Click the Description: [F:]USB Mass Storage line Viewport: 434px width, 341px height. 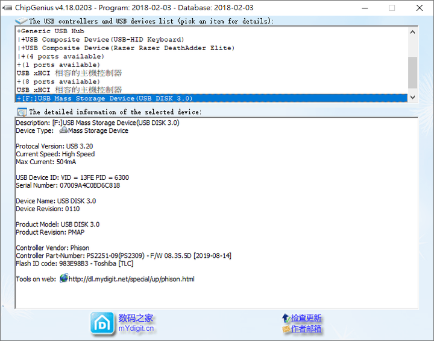coord(98,123)
